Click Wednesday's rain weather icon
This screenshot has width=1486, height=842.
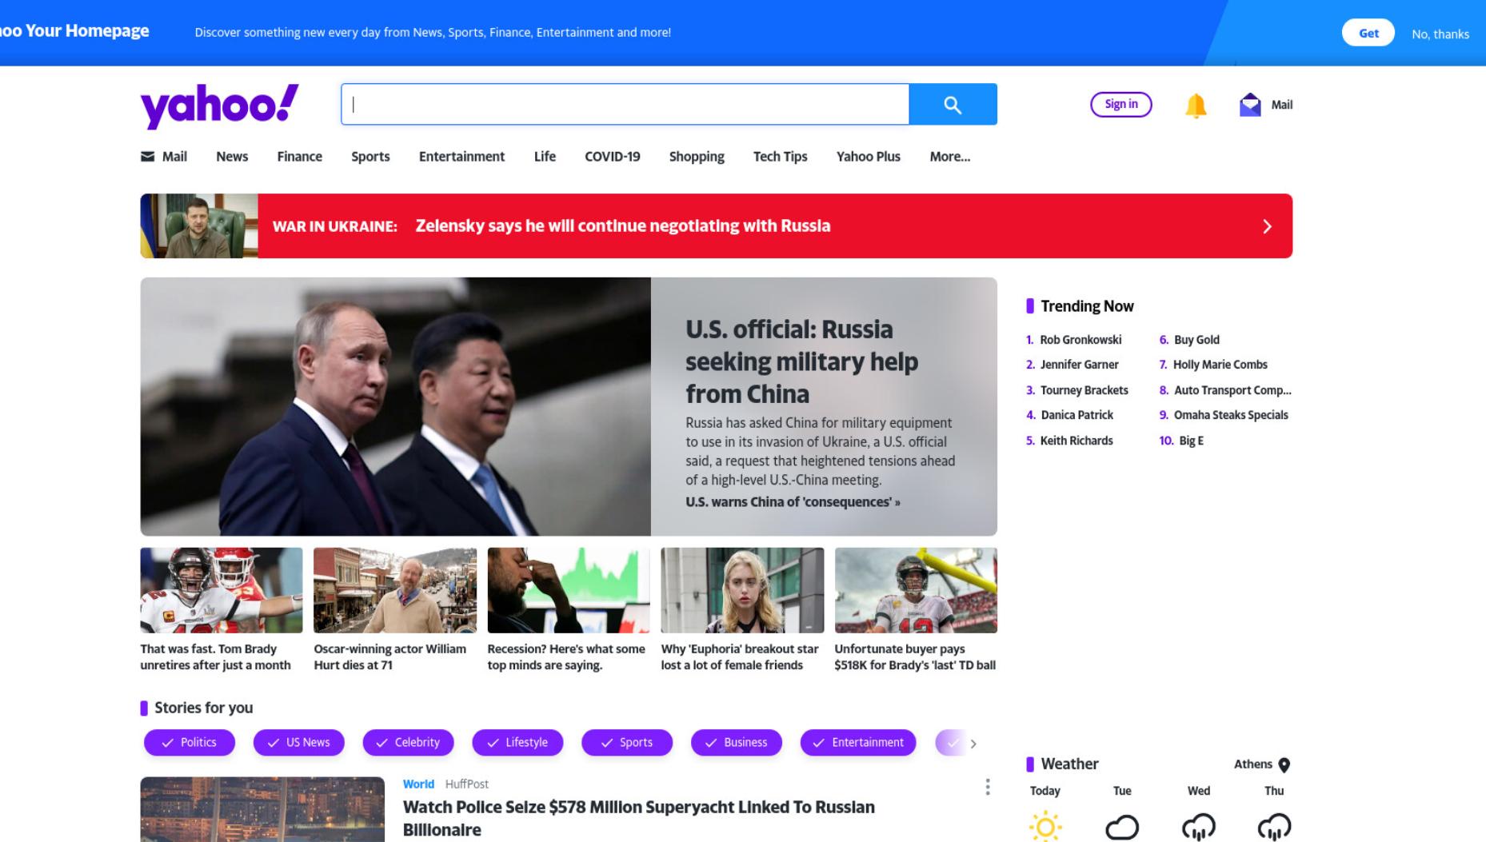click(1198, 827)
